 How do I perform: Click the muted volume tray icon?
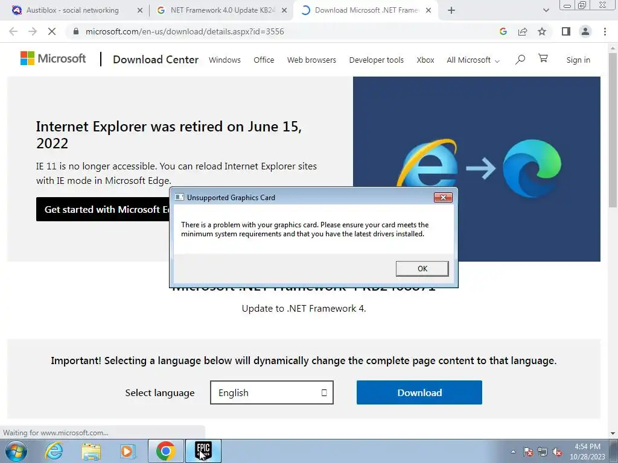[x=557, y=452]
